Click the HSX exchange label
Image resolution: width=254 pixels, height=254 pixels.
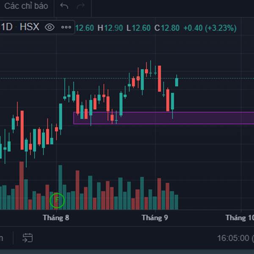coord(30,27)
